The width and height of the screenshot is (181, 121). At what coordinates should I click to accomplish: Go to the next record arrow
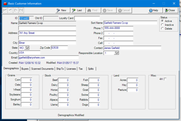tap(16, 10)
